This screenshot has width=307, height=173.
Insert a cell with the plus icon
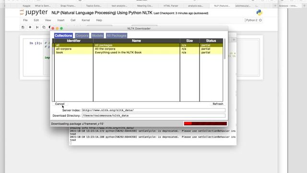tap(30, 27)
